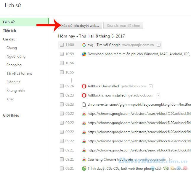Click the page icon beside chrome-extension entry

pyautogui.click(x=84, y=105)
